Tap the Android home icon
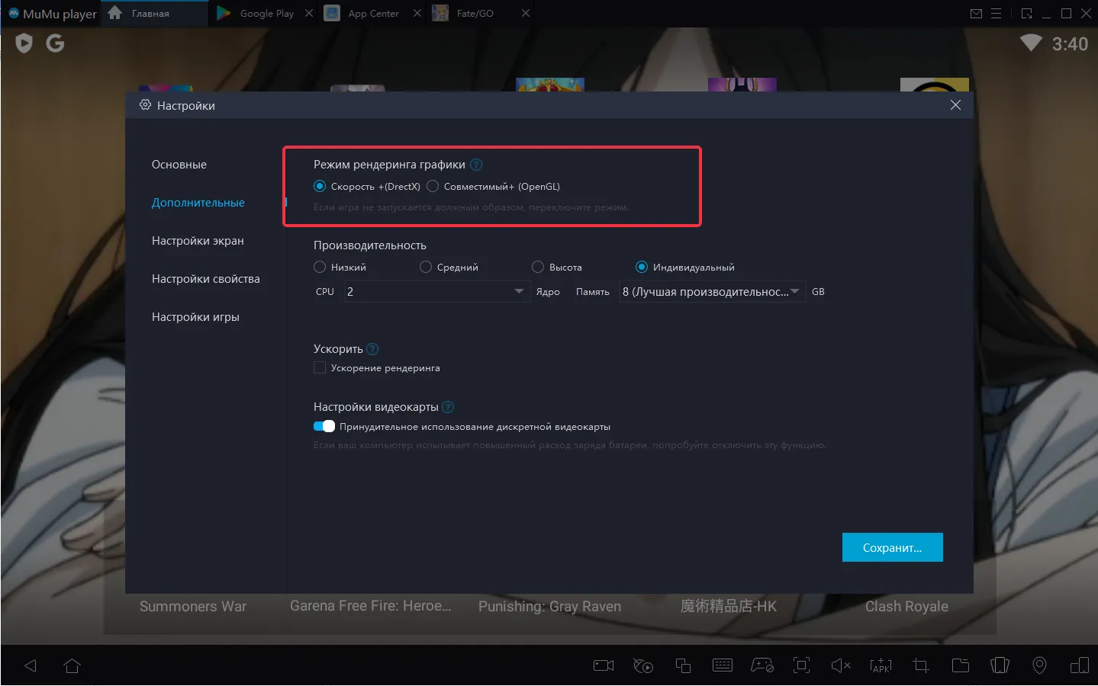Screen dimensions: 1098x686 72,665
